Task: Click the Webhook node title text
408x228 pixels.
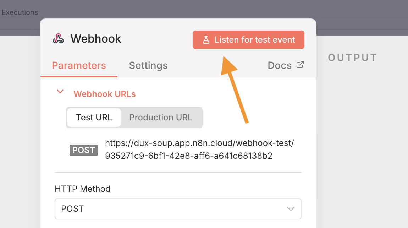Action: 96,39
